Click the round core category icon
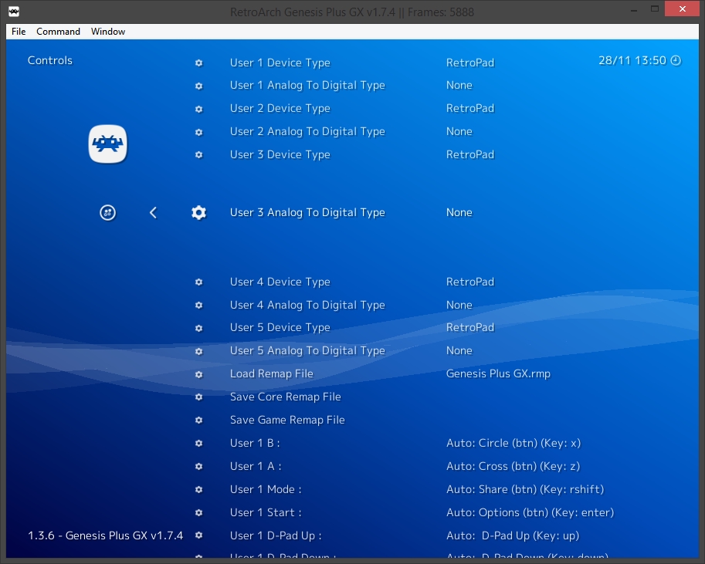Screen dimensions: 705x564 (x=107, y=213)
